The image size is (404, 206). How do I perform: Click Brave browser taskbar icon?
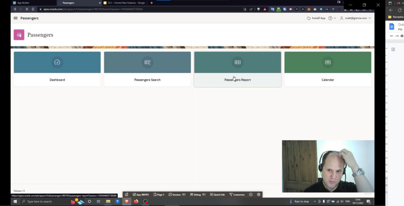(127, 201)
